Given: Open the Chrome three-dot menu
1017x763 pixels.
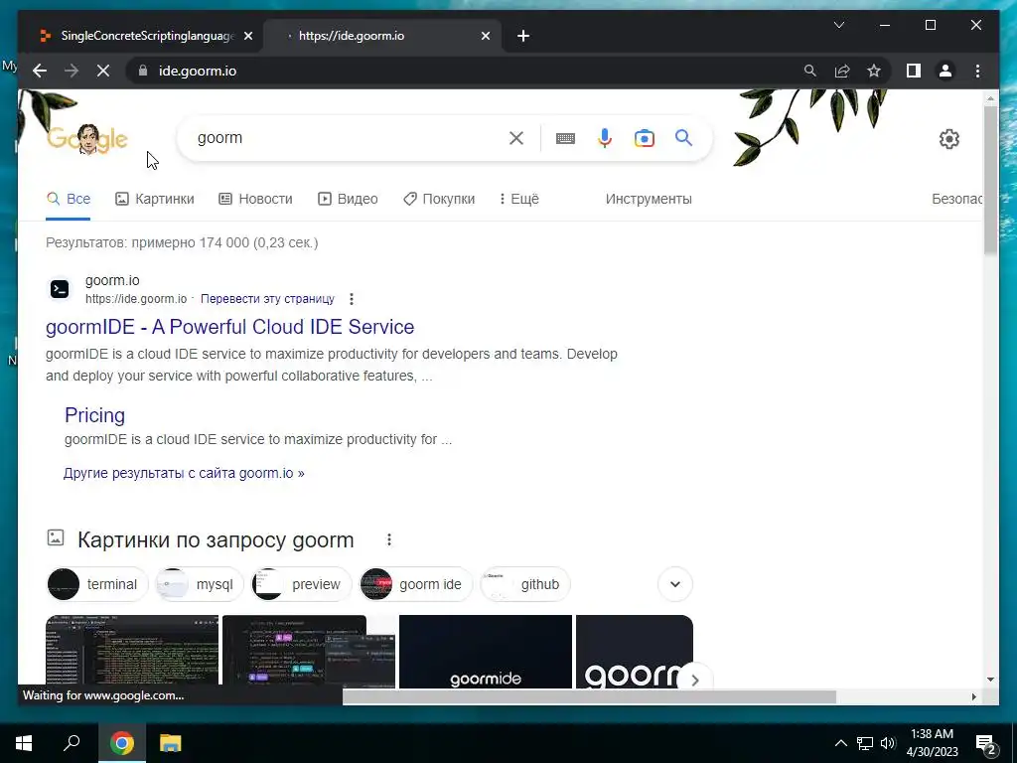Looking at the screenshot, I should (x=977, y=71).
